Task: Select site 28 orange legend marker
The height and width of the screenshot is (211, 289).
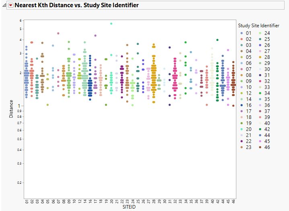Action: (260, 57)
